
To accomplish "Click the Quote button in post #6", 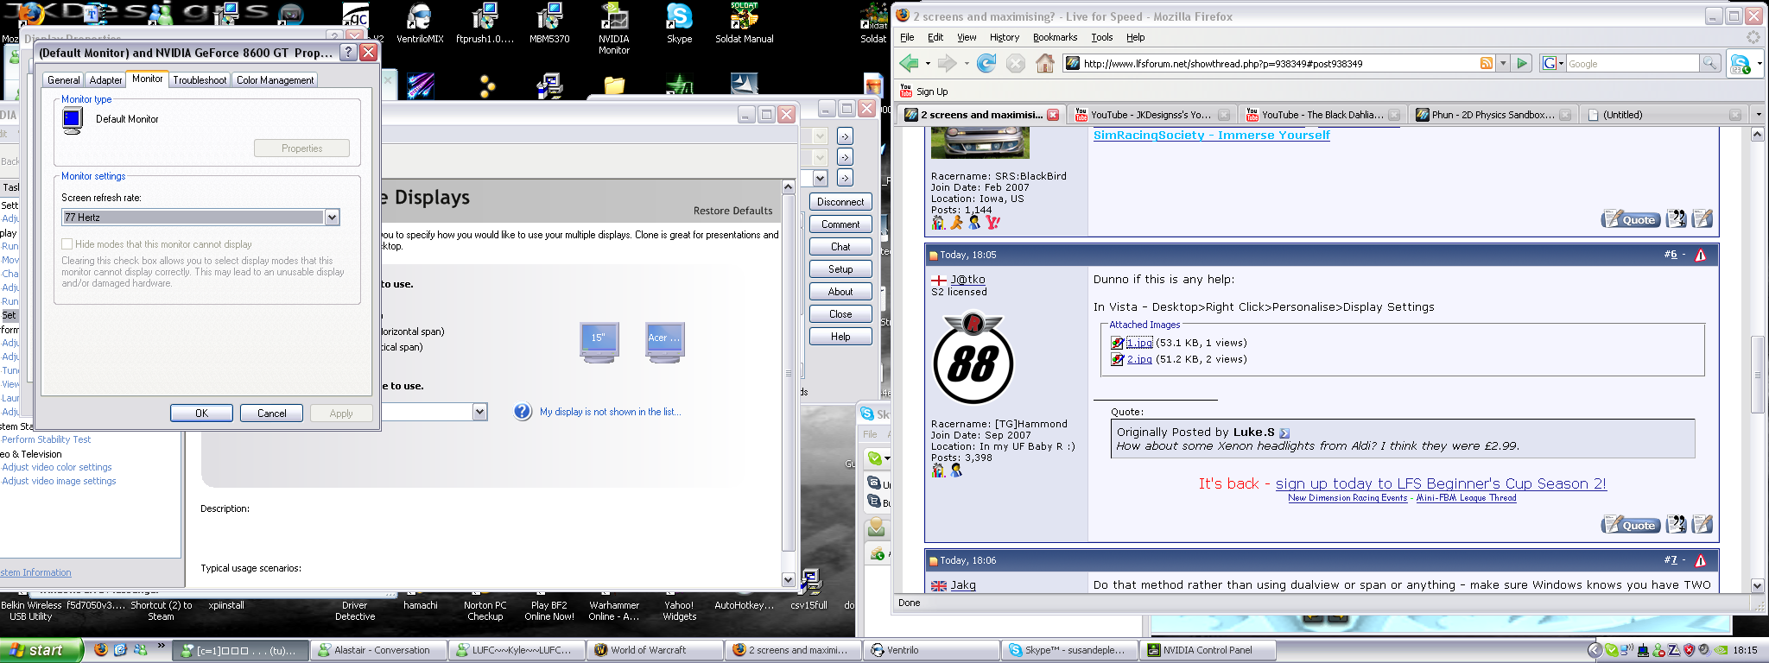I will 1631,524.
